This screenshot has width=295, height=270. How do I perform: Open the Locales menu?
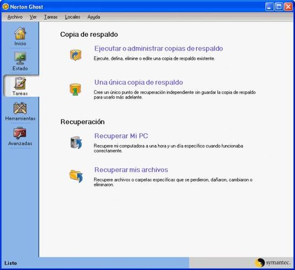click(73, 17)
